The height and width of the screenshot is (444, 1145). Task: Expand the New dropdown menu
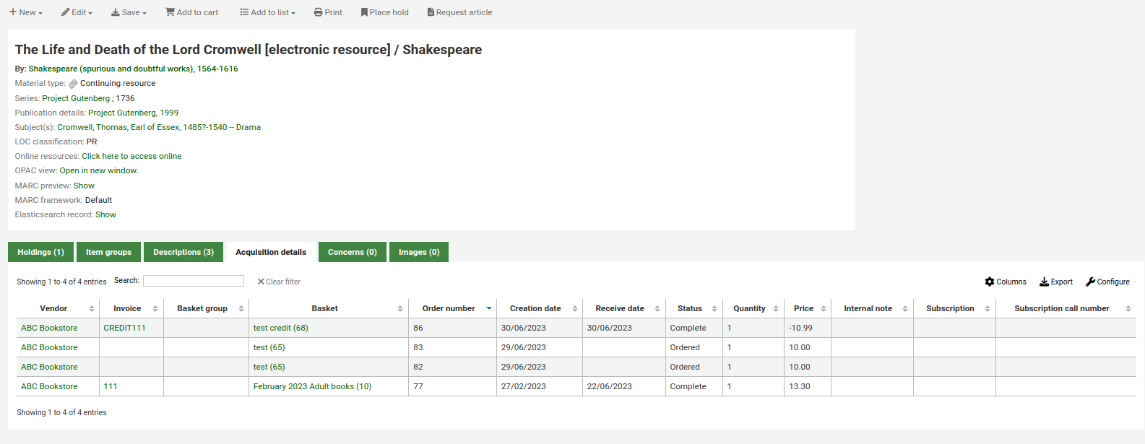pyautogui.click(x=26, y=12)
